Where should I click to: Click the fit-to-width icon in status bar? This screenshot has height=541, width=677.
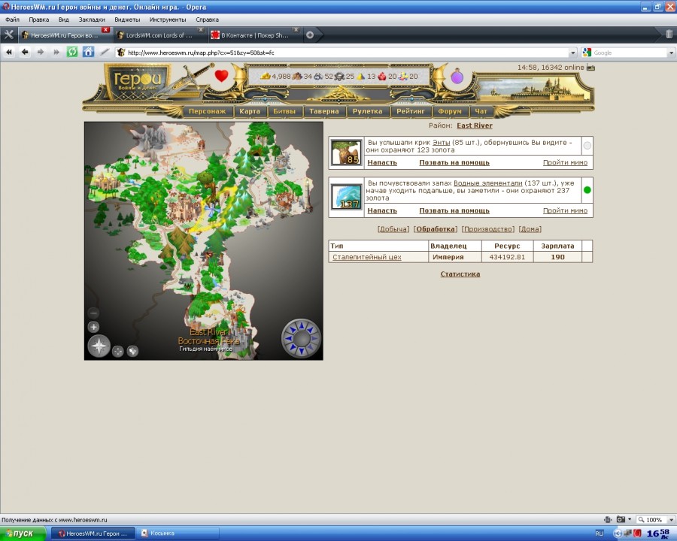point(608,519)
